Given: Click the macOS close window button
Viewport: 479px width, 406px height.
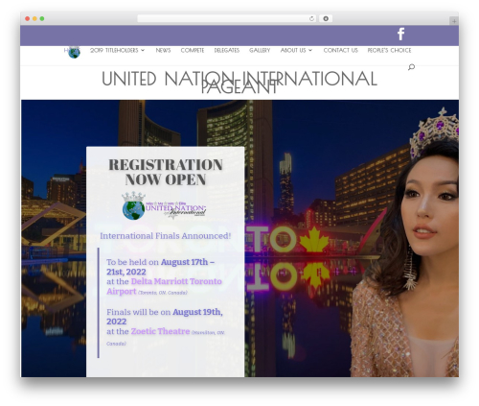Looking at the screenshot, I should click(x=28, y=19).
